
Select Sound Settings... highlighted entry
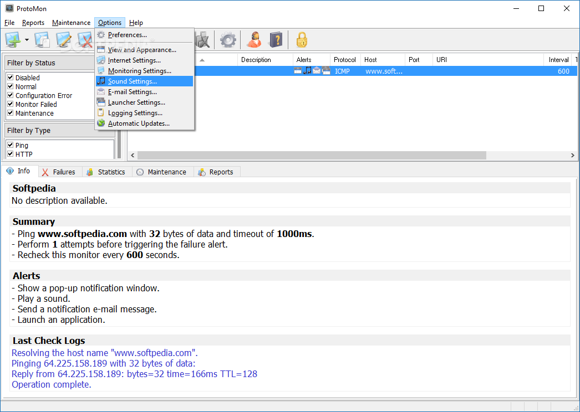145,81
